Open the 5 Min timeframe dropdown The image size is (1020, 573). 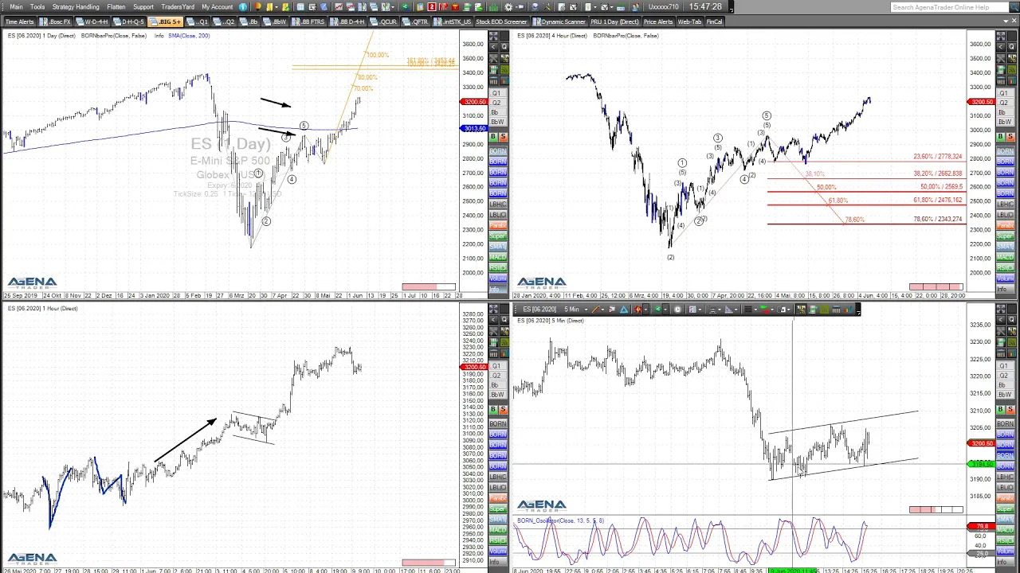[x=586, y=310]
